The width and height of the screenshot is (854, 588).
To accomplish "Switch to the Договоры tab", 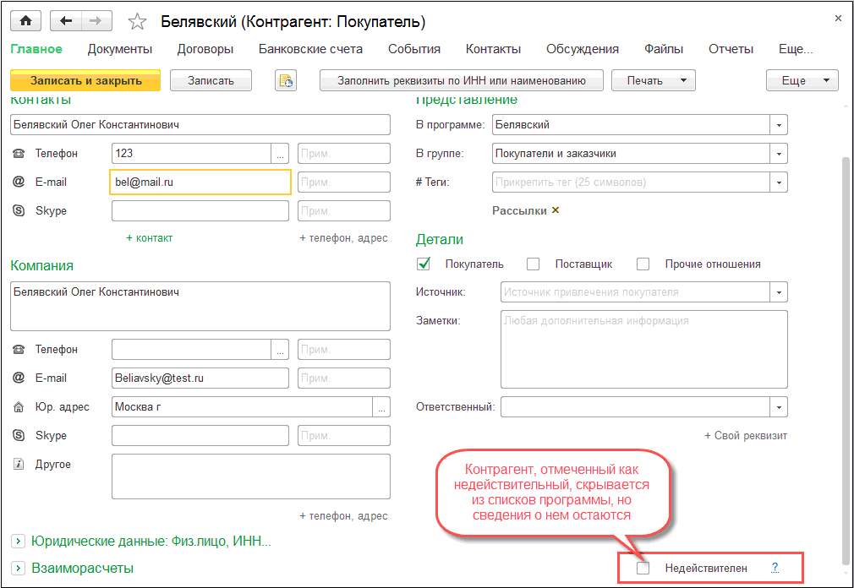I will (x=205, y=49).
